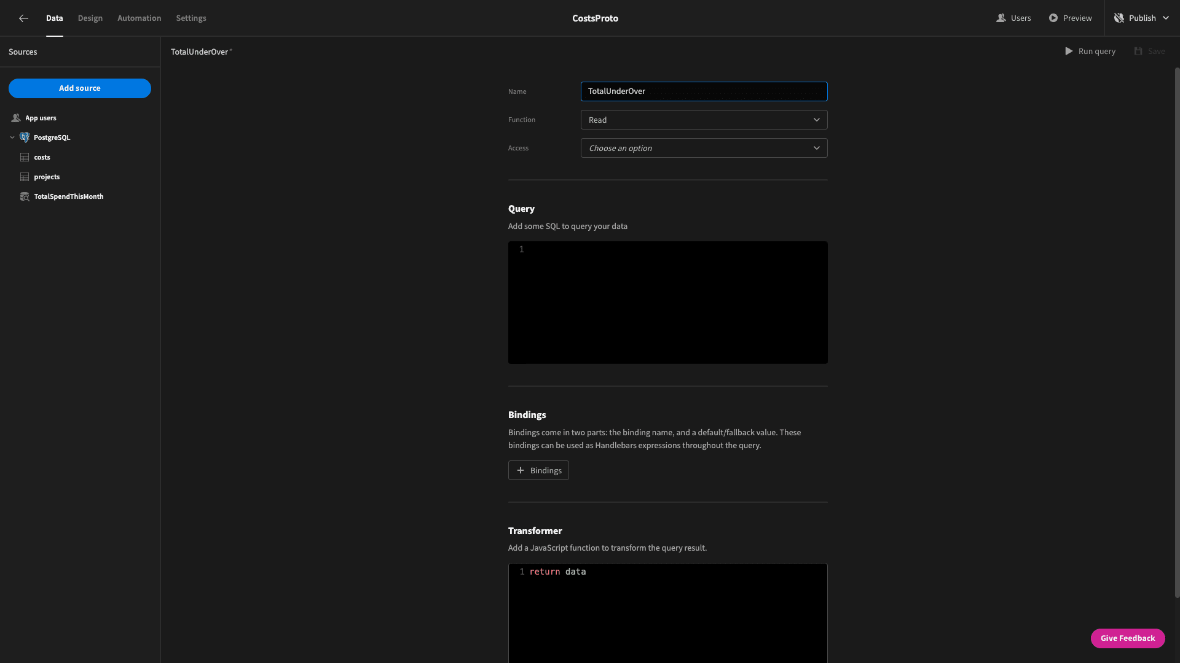Add a new binding with Bindings button
The image size is (1180, 663).
click(538, 470)
